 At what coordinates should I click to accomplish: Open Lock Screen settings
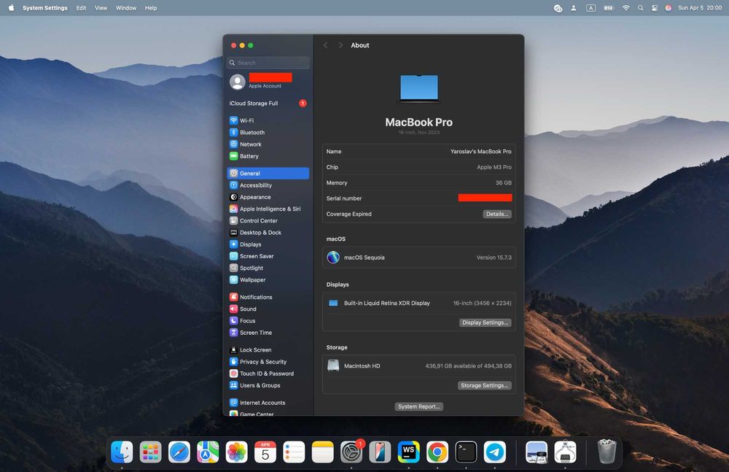pos(268,350)
